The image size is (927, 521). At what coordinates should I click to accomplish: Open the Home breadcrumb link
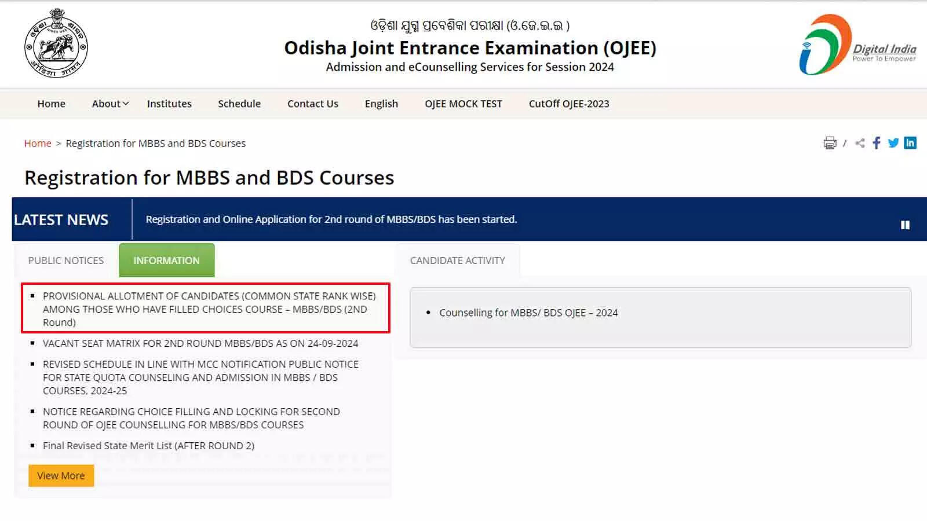tap(37, 143)
